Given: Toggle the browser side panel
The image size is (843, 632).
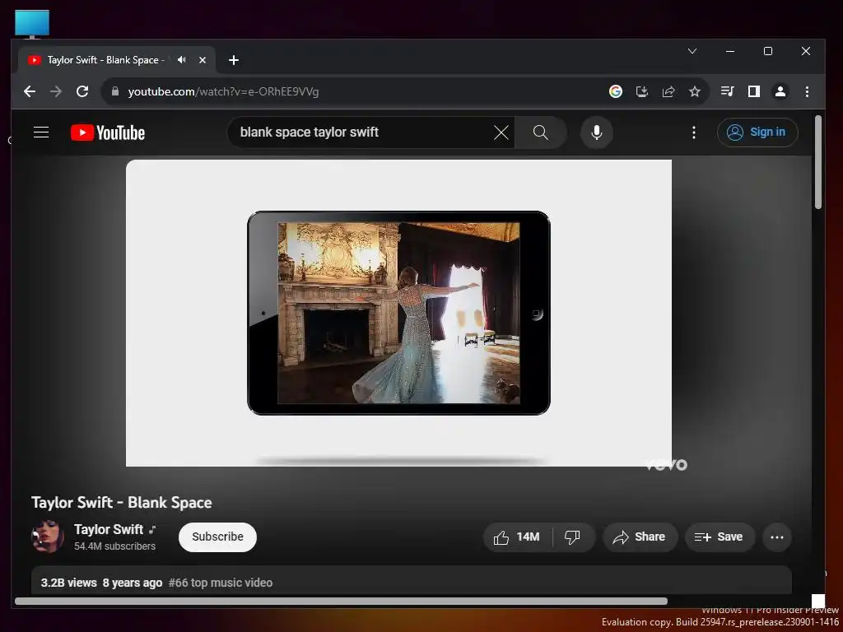Looking at the screenshot, I should tap(754, 91).
